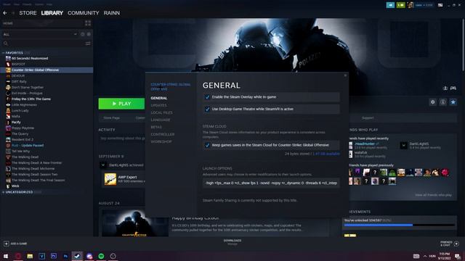The width and height of the screenshot is (465, 261).
Task: Select the UPDATES properties tab
Action: click(158, 105)
